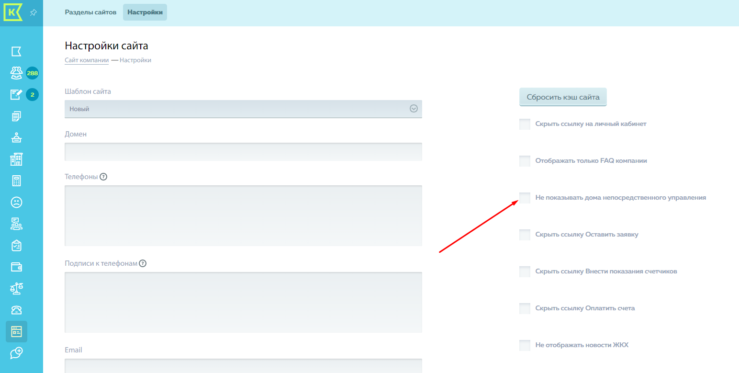This screenshot has height=373, width=739.
Task: Check Скрыть ссылку Внести показания счетчиков
Action: click(x=525, y=271)
